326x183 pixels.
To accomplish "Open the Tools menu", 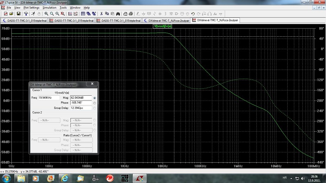I will click(63, 7).
